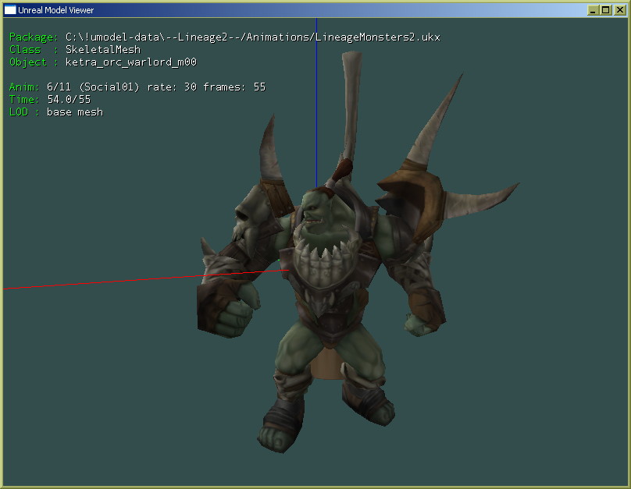This screenshot has width=631, height=489.
Task: Click the red horizontal axis line
Action: pyautogui.click(x=145, y=279)
